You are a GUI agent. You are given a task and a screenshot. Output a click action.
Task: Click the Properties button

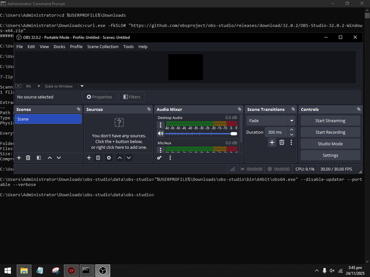99,97
